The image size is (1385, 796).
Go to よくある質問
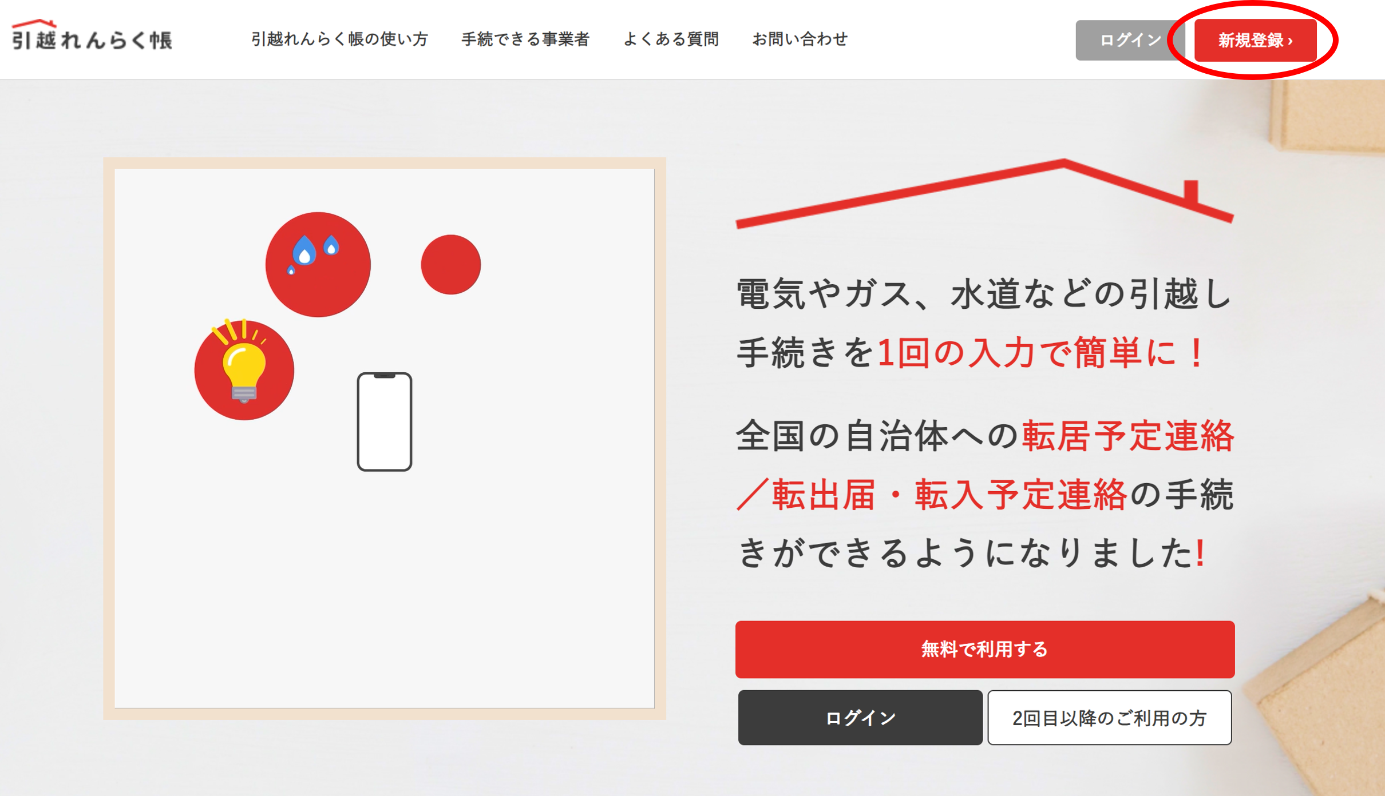671,39
